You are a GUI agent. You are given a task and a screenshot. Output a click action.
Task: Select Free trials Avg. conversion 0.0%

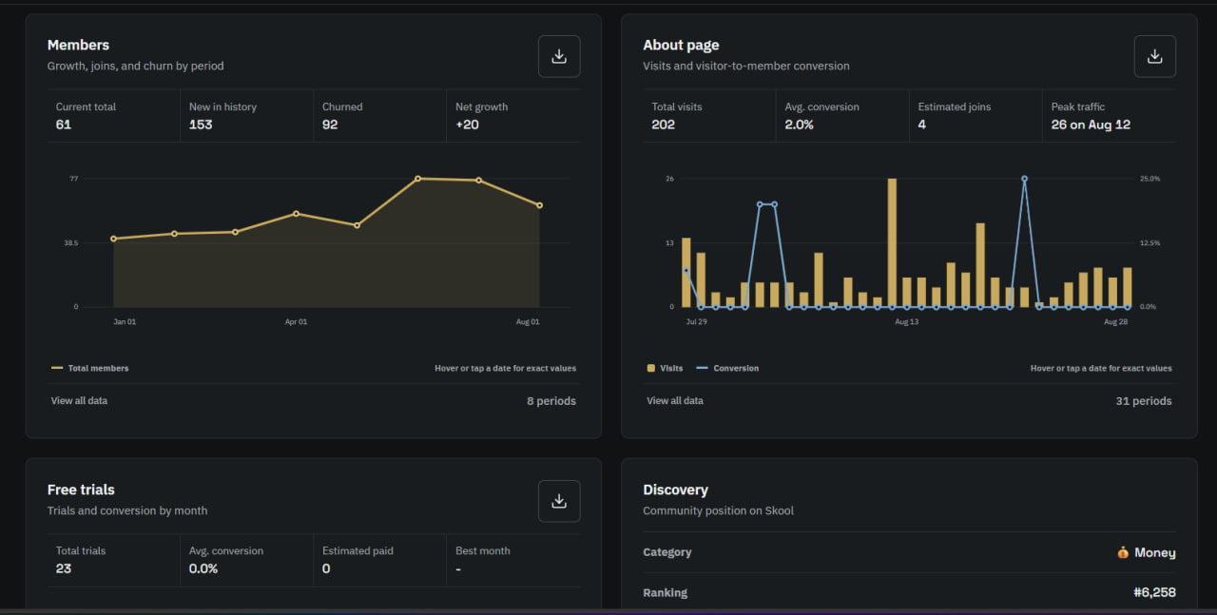[203, 568]
